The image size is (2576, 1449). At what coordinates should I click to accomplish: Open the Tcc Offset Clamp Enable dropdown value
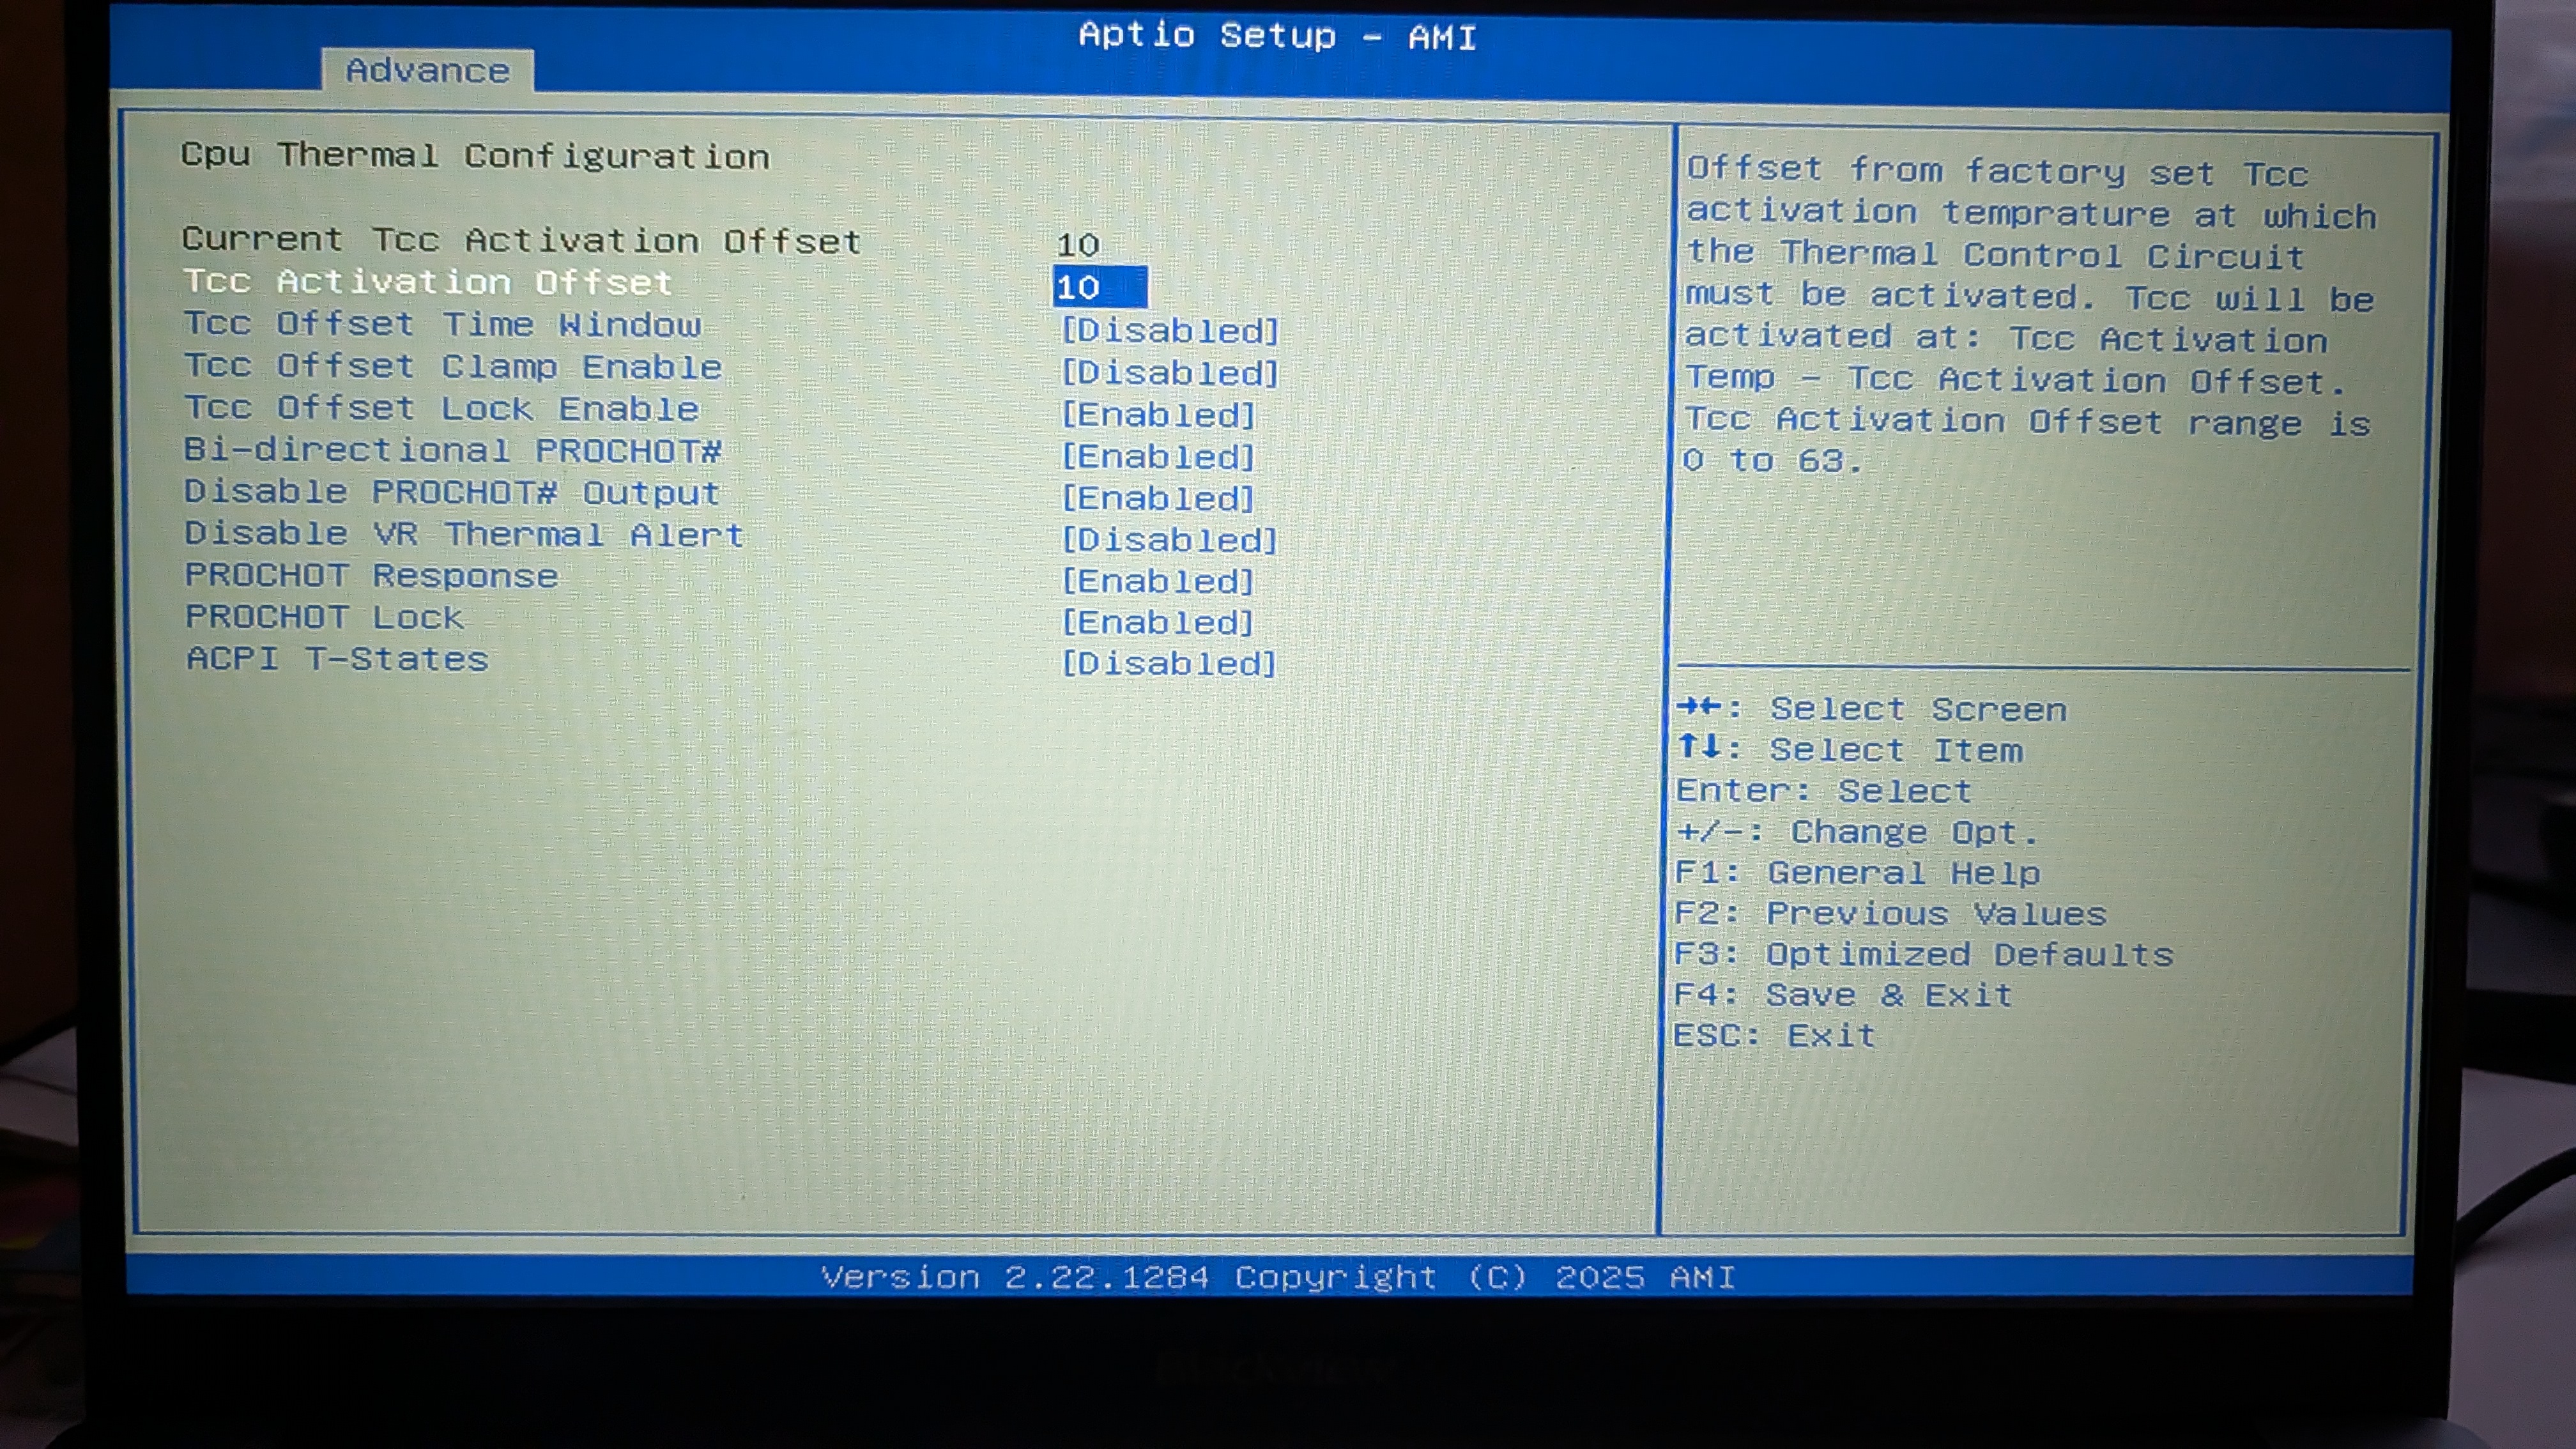[x=1169, y=372]
